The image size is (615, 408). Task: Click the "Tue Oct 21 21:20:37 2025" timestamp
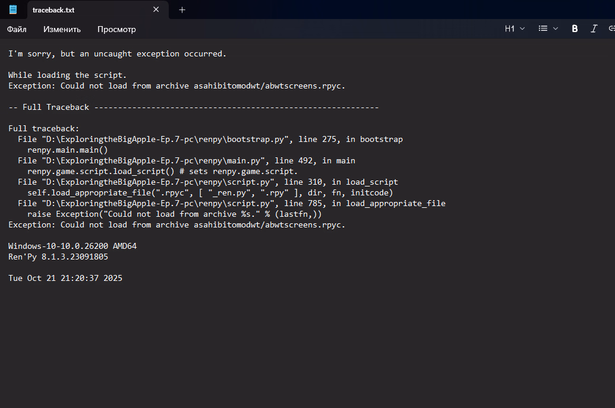[x=65, y=278]
